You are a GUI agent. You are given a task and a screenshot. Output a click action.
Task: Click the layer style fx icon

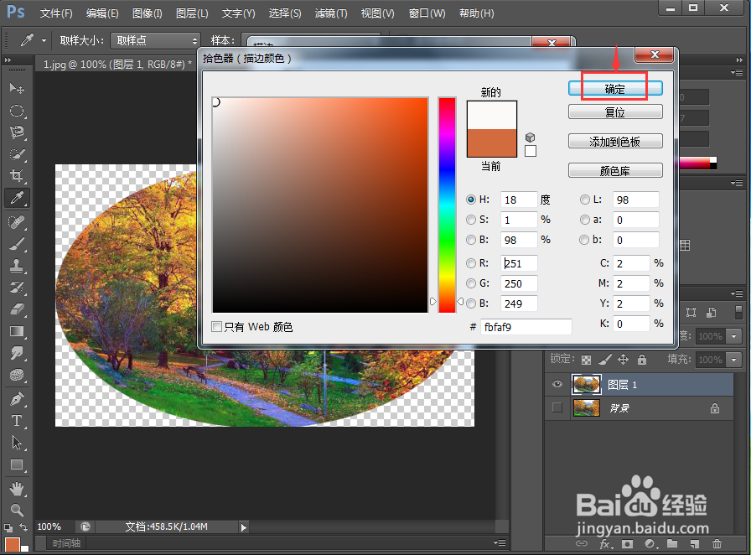click(605, 543)
